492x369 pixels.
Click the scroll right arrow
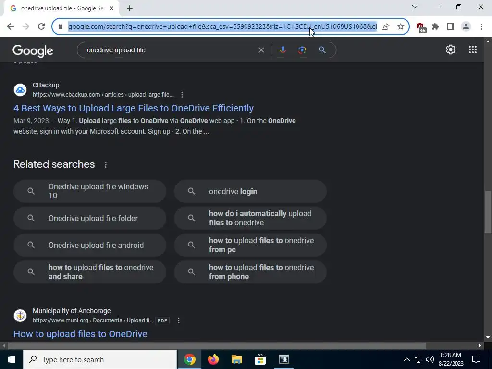point(480,346)
